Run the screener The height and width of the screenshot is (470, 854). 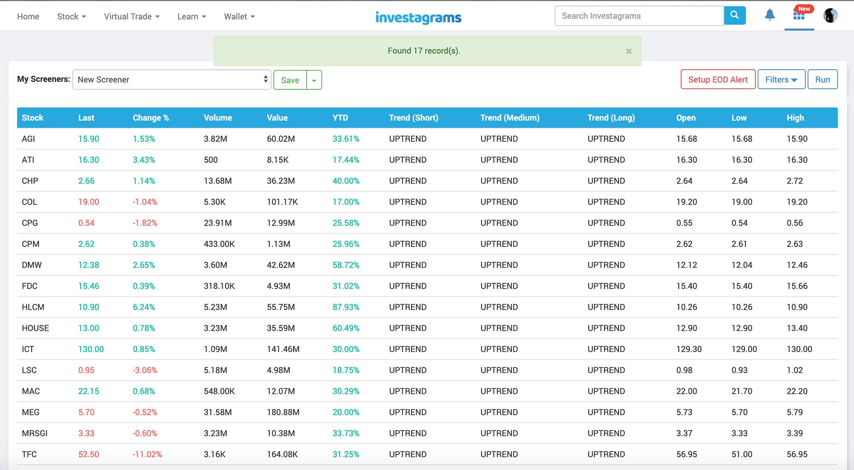coord(822,79)
